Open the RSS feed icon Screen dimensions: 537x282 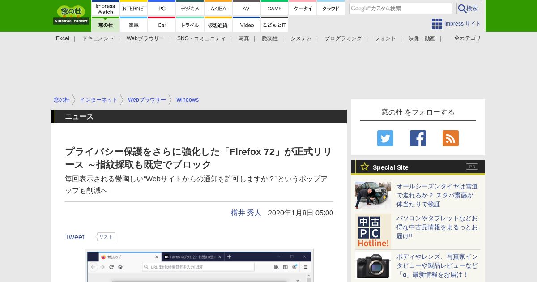click(451, 138)
